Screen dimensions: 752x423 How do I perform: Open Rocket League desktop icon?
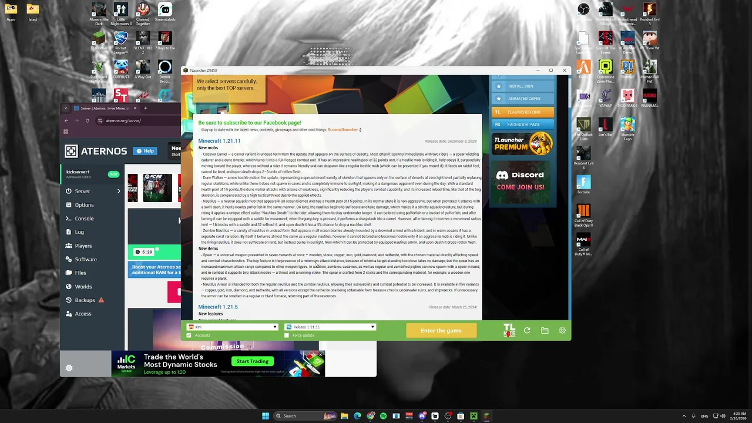[x=121, y=42]
